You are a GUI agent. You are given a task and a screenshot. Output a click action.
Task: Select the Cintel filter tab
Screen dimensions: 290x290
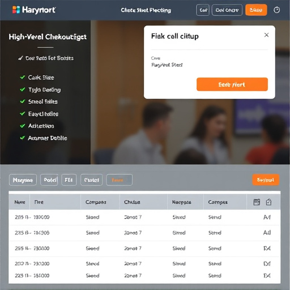[x=92, y=180]
